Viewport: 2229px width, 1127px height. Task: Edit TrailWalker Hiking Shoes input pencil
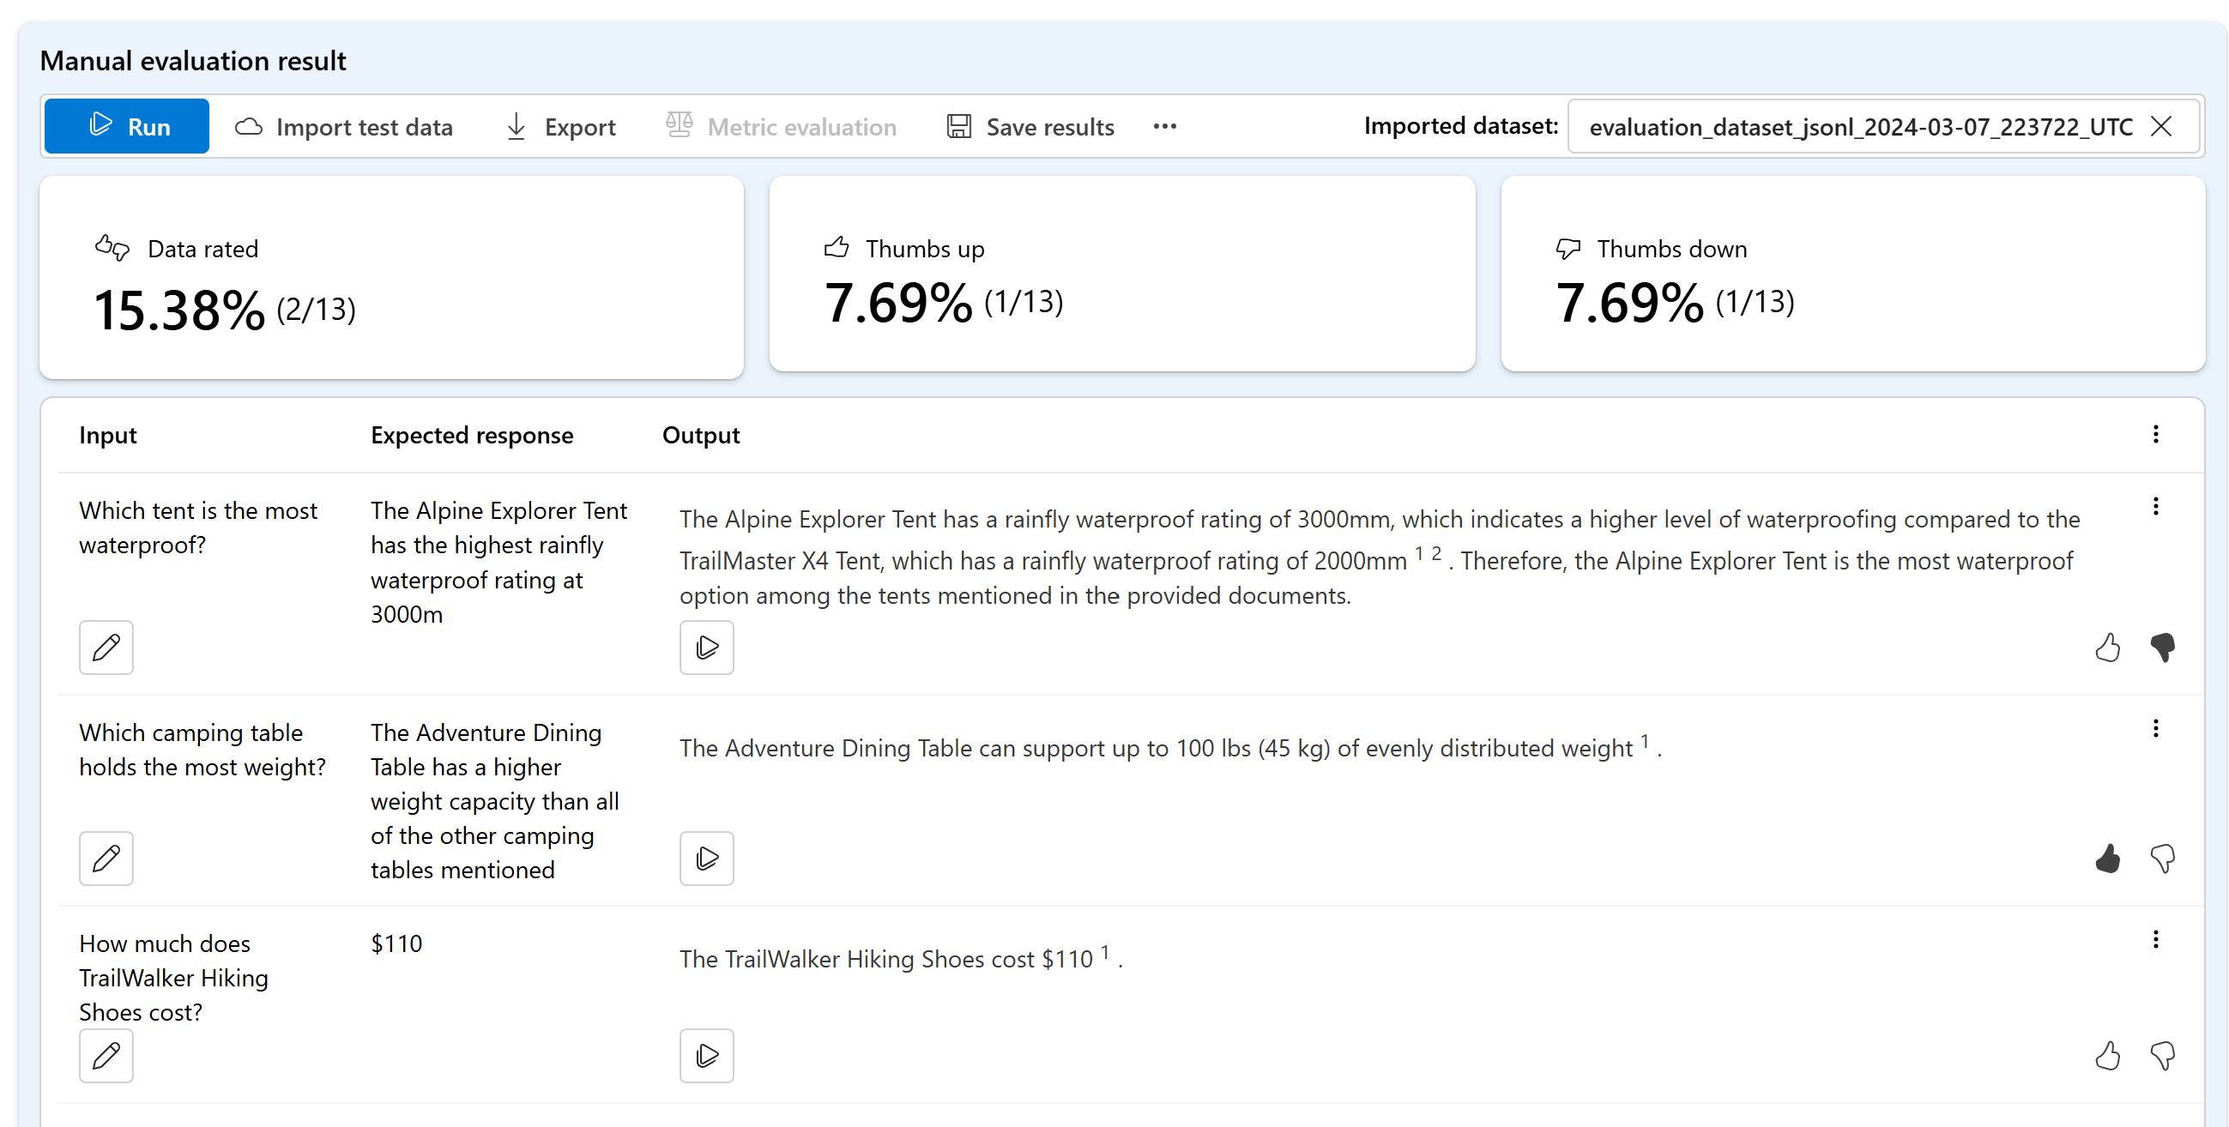106,1055
